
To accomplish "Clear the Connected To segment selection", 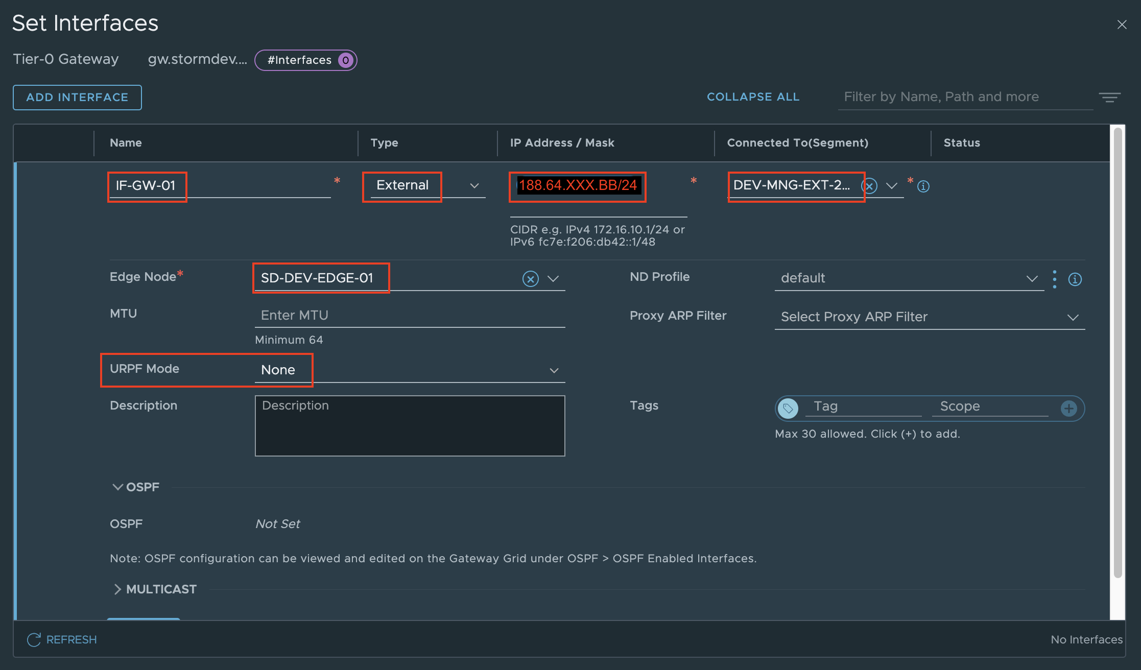I will pos(870,186).
